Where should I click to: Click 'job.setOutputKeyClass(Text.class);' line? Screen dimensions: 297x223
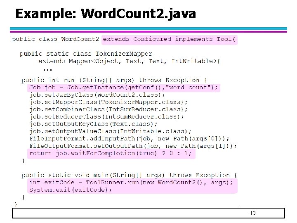pyautogui.click(x=93, y=124)
